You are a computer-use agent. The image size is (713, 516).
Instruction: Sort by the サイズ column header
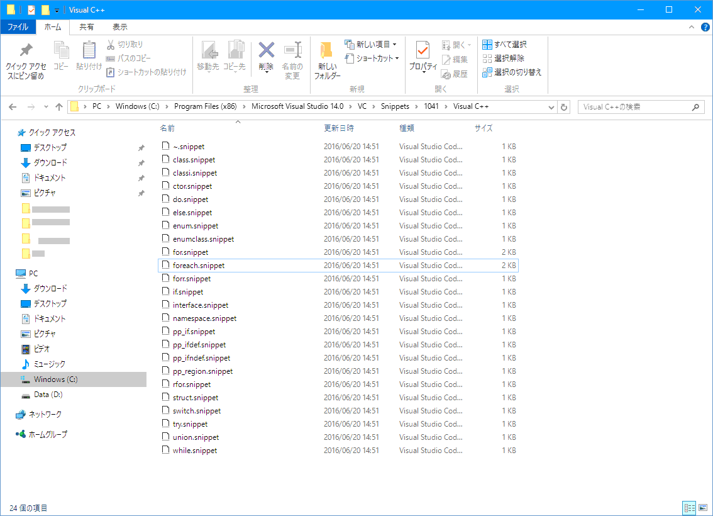[x=484, y=128]
